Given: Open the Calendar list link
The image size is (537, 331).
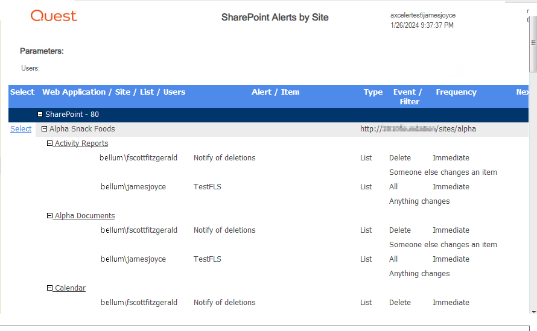Looking at the screenshot, I should (x=70, y=288).
